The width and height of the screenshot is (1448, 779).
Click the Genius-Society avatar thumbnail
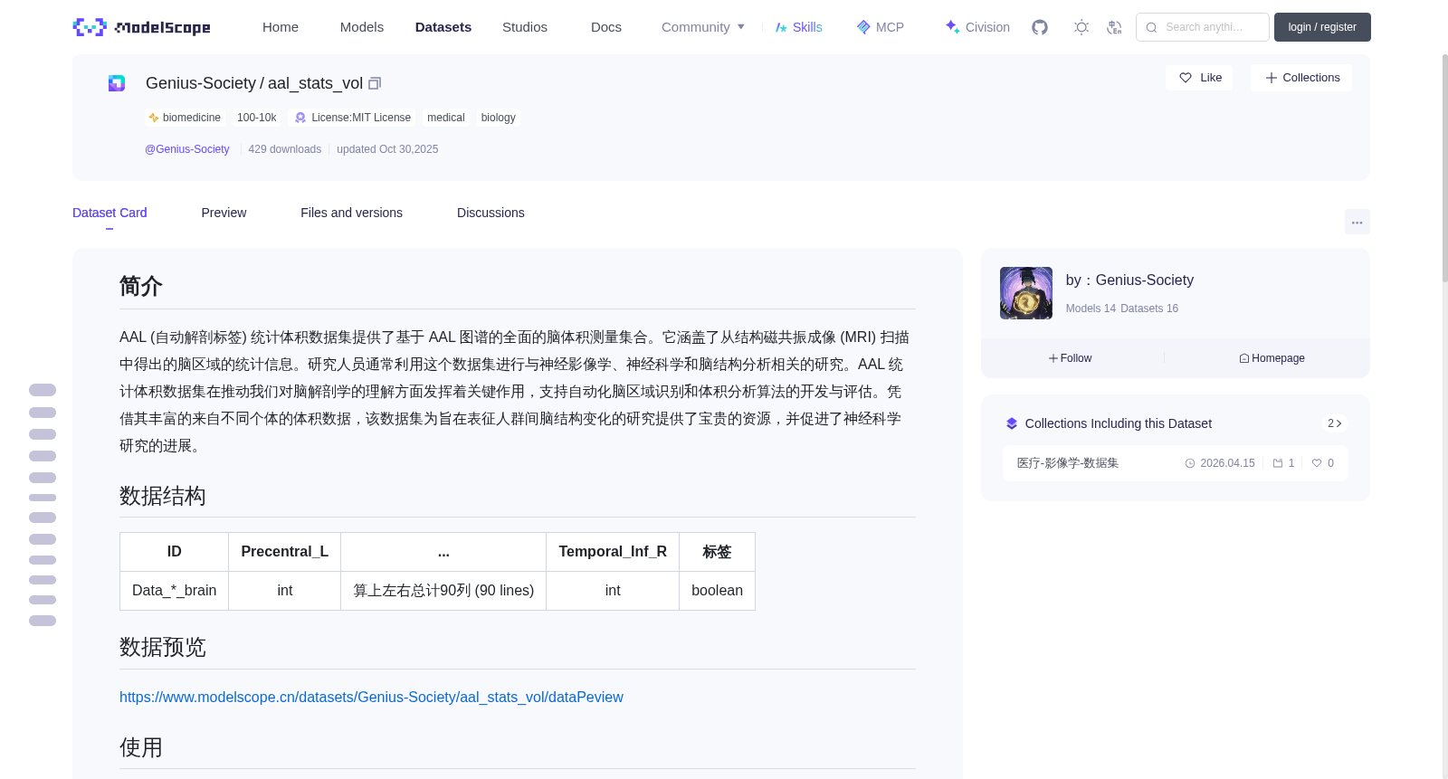[x=1026, y=293]
